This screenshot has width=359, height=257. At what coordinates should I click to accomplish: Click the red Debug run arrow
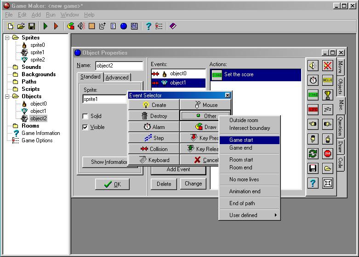pyautogui.click(x=56, y=26)
